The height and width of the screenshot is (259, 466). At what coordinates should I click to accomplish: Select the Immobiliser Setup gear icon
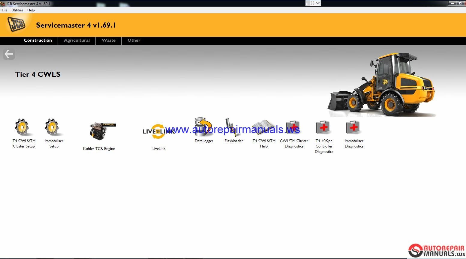click(54, 127)
